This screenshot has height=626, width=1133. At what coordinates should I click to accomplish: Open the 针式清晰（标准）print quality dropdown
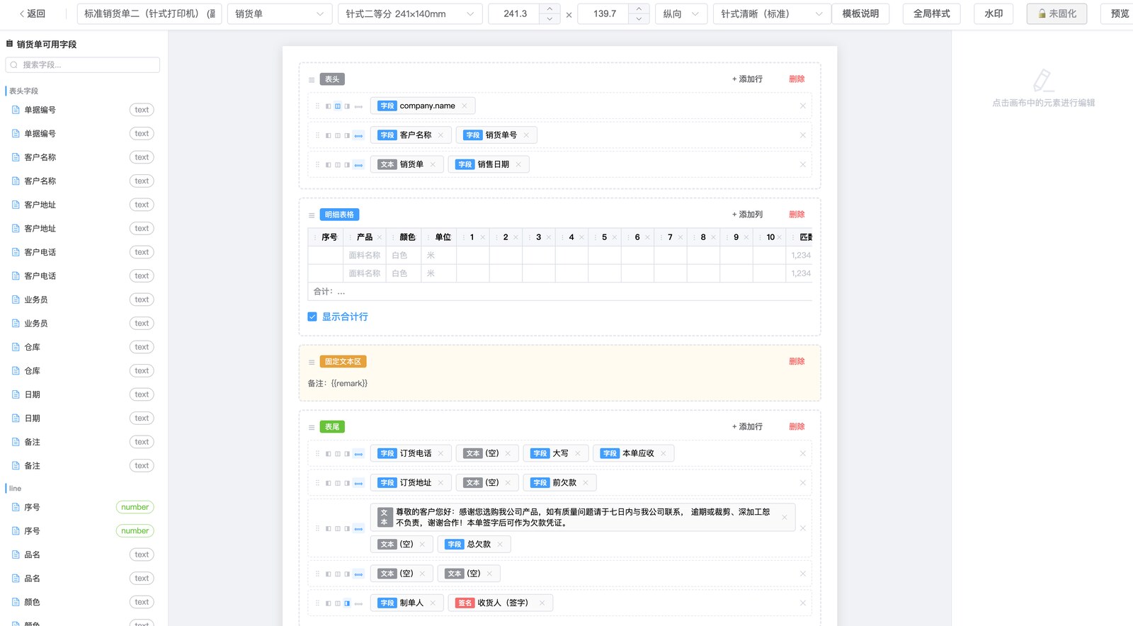coord(772,13)
